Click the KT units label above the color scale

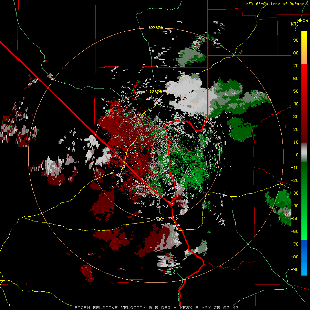tap(294, 24)
